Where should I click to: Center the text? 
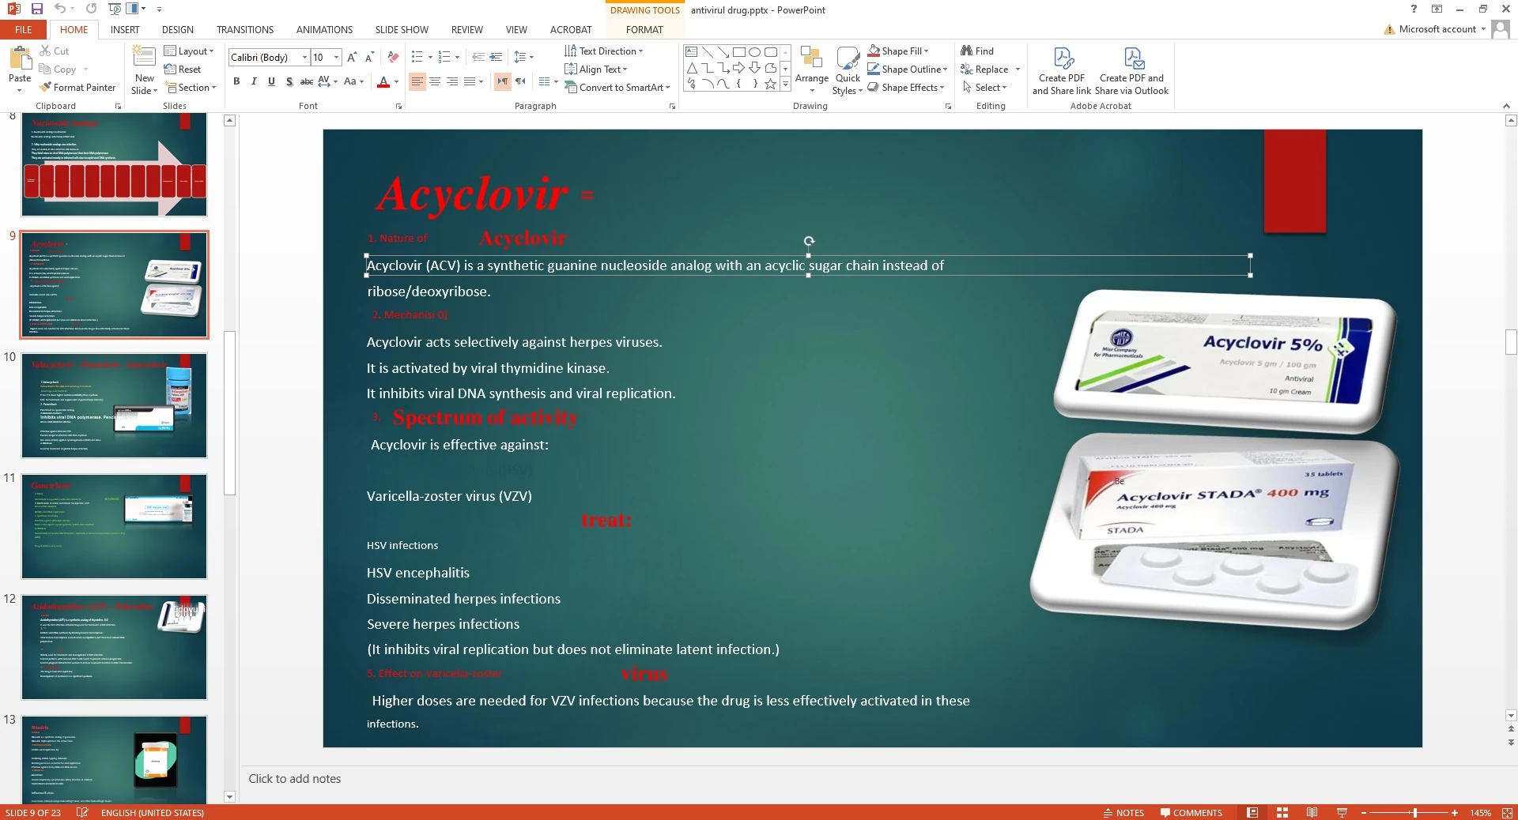click(x=435, y=81)
